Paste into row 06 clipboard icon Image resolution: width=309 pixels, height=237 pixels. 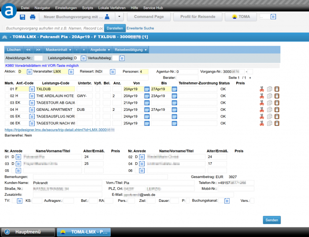click(277, 123)
